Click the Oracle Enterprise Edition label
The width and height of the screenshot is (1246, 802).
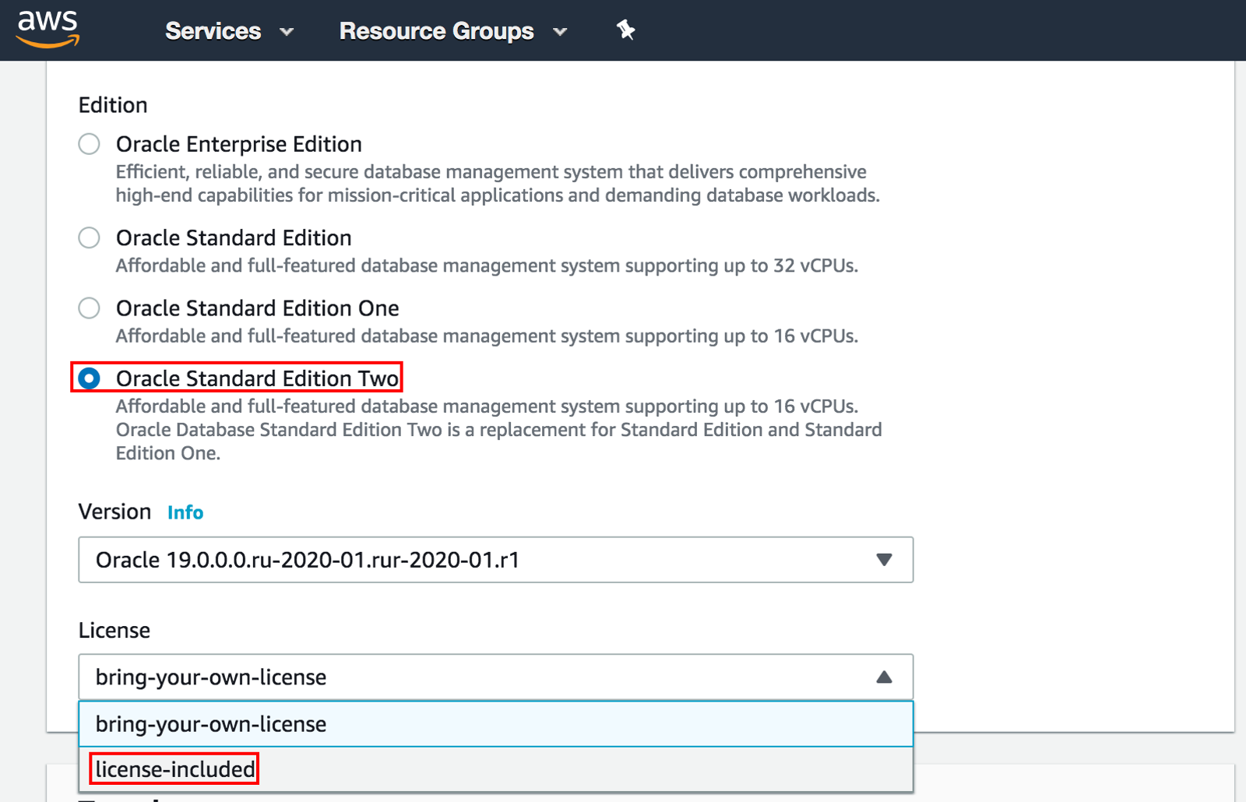click(x=239, y=144)
